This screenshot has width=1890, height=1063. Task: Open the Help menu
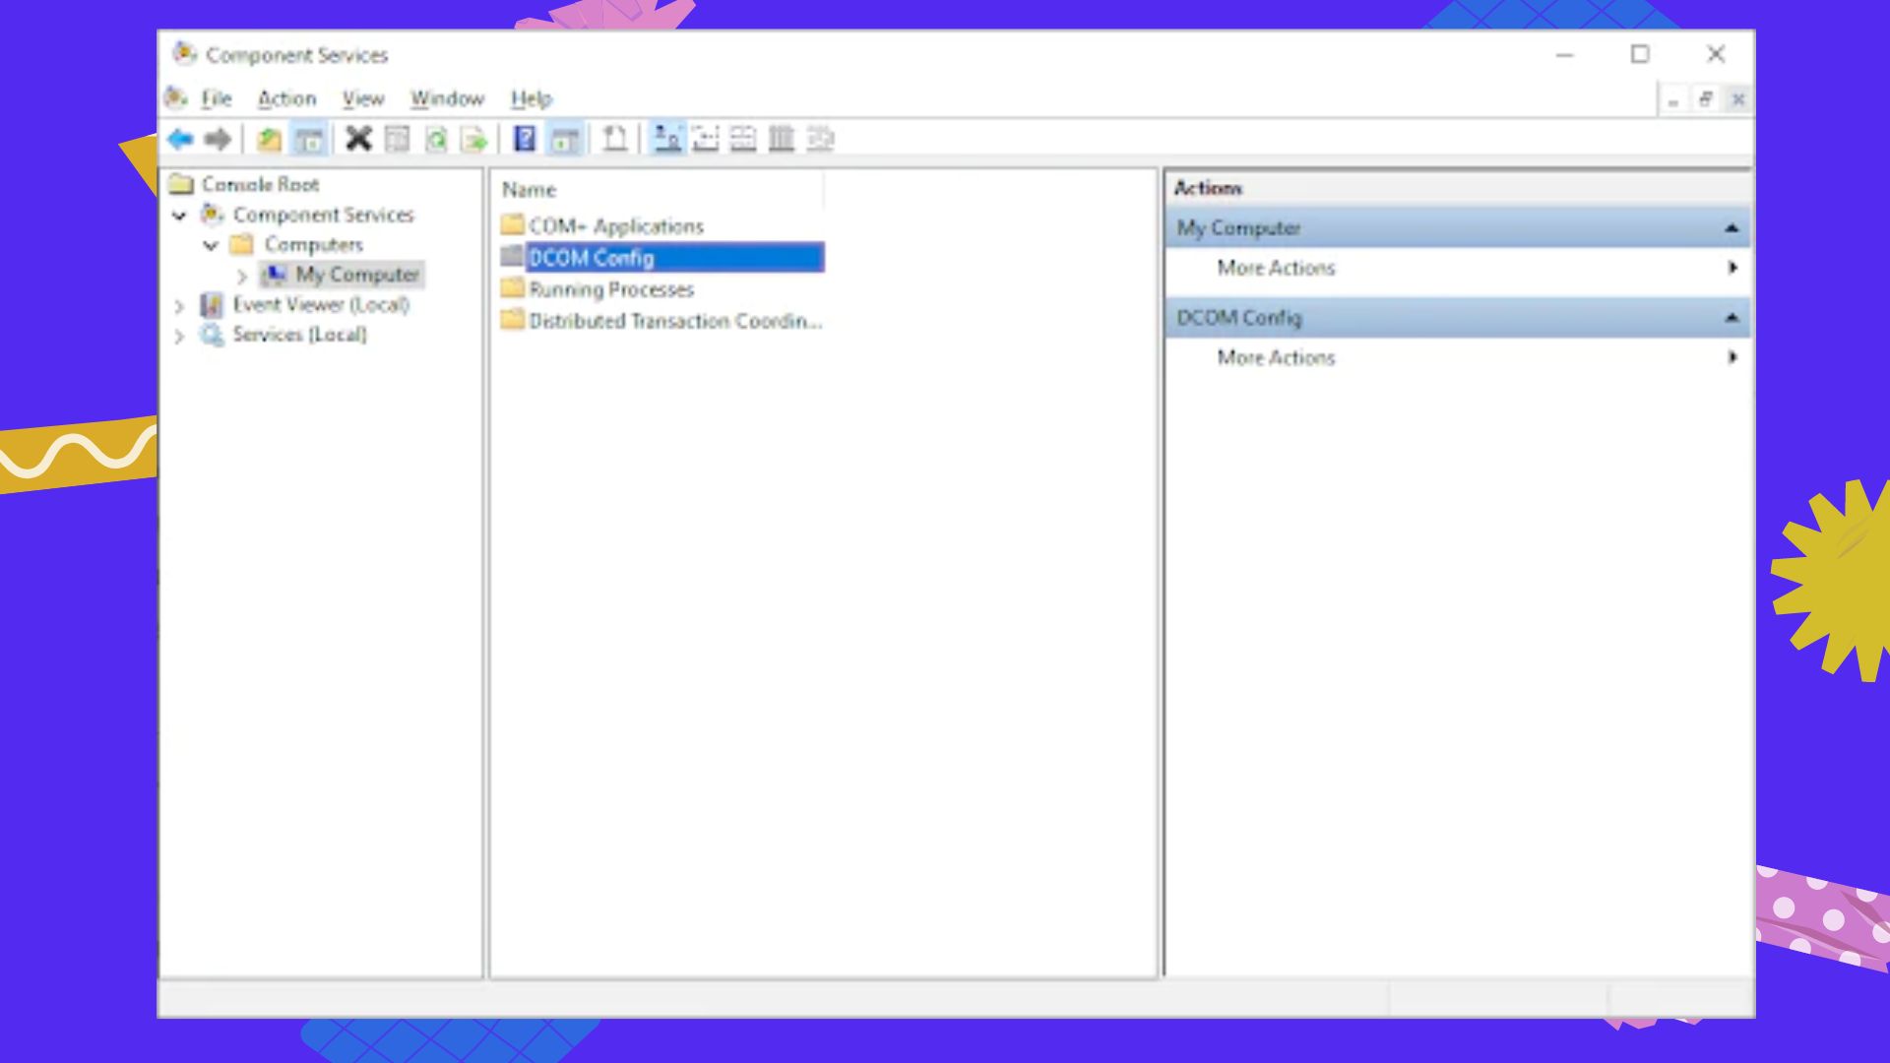tap(532, 98)
